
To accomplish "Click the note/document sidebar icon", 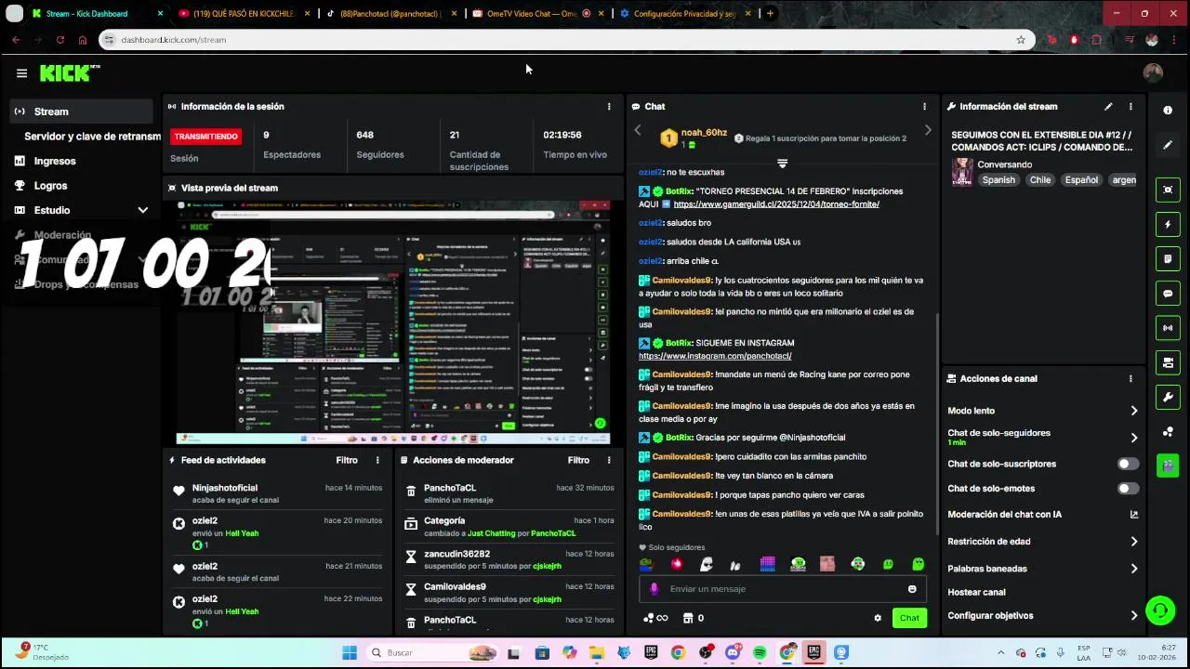I will point(1168,259).
